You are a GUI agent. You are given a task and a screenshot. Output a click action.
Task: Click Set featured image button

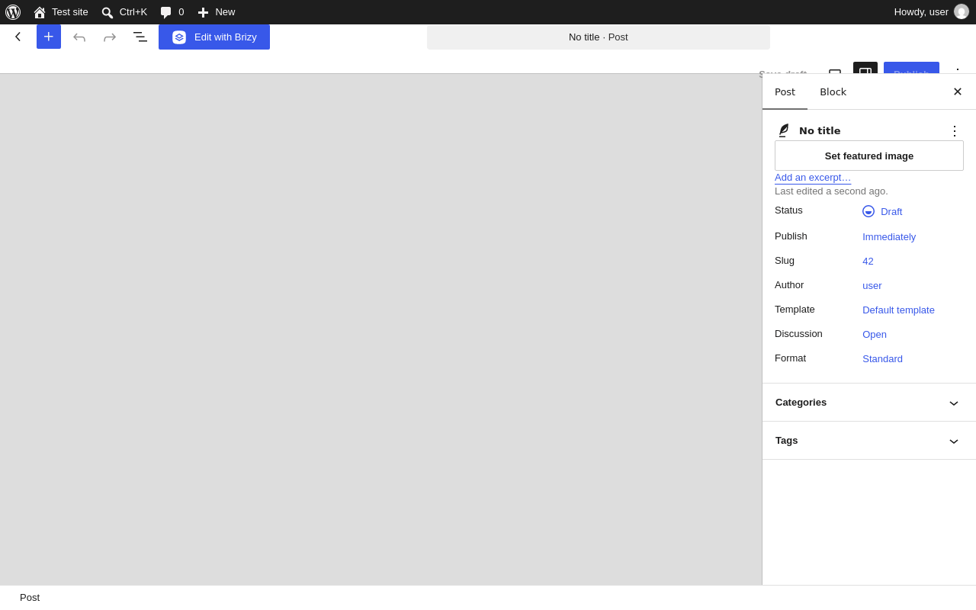[x=869, y=156]
